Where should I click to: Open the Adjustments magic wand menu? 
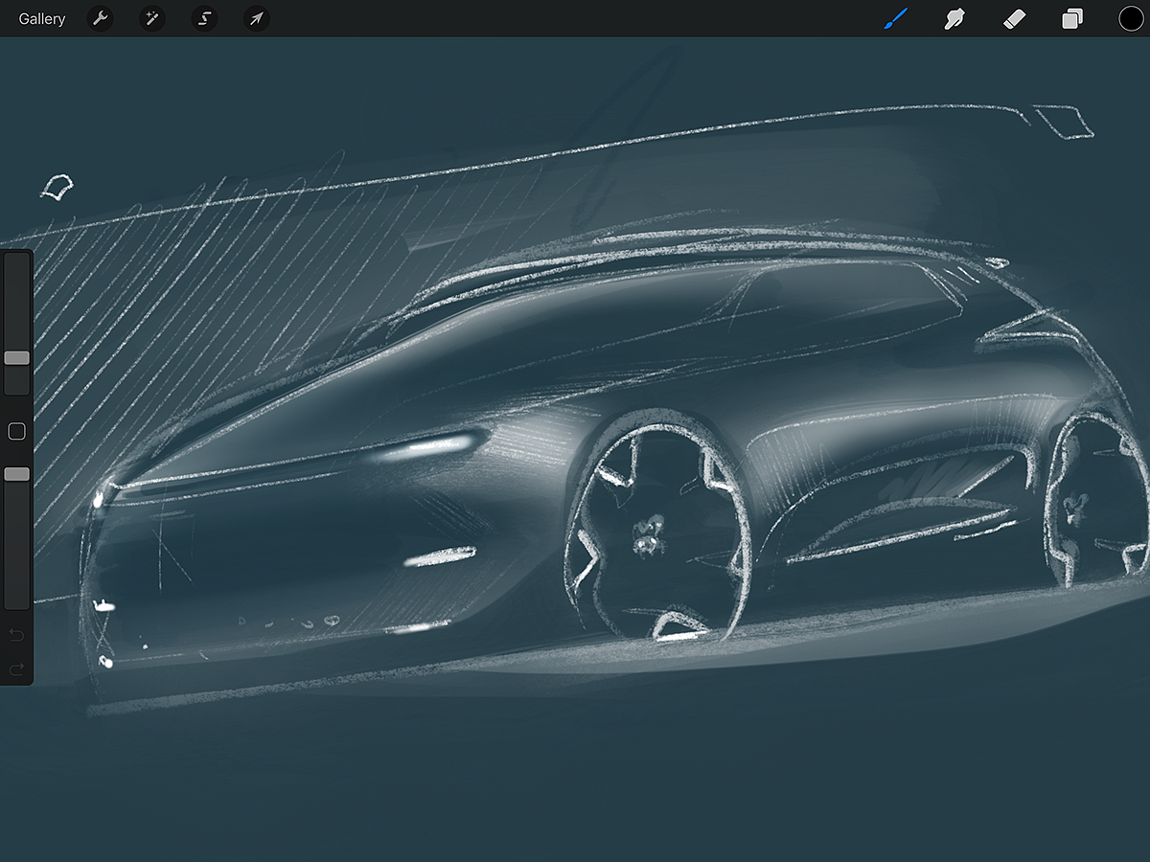pyautogui.click(x=151, y=19)
